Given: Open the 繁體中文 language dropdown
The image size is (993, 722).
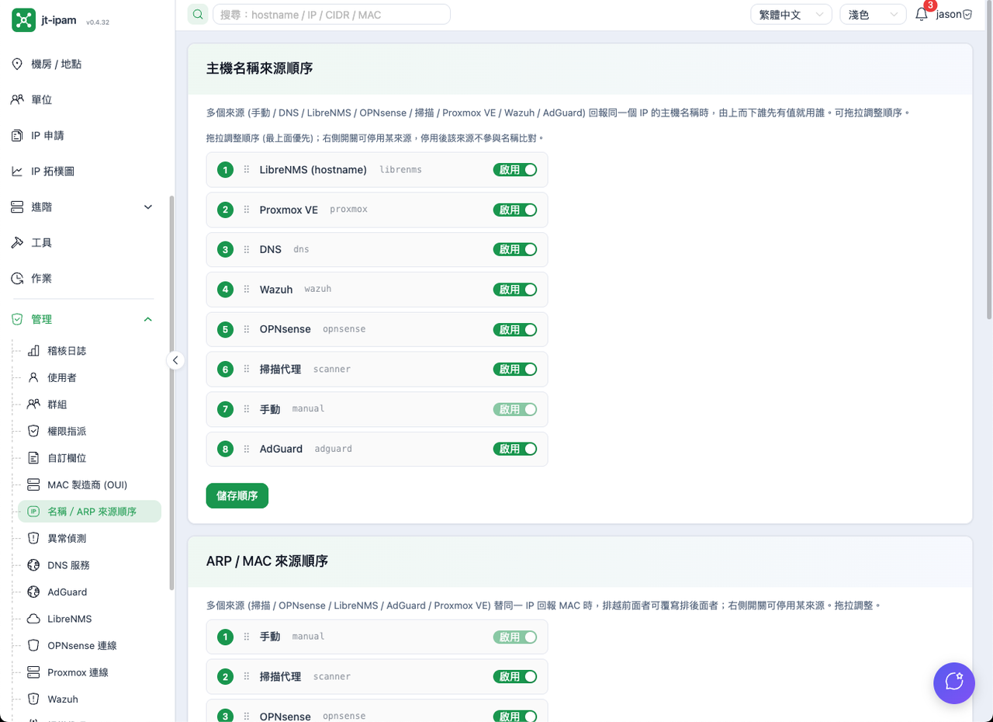Looking at the screenshot, I should 791,14.
